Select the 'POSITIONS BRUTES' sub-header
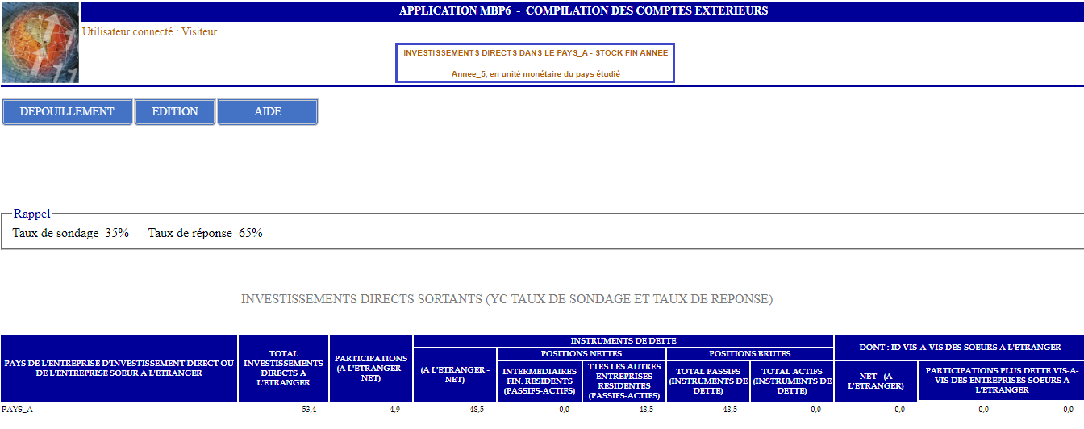The image size is (1084, 429). tap(749, 354)
